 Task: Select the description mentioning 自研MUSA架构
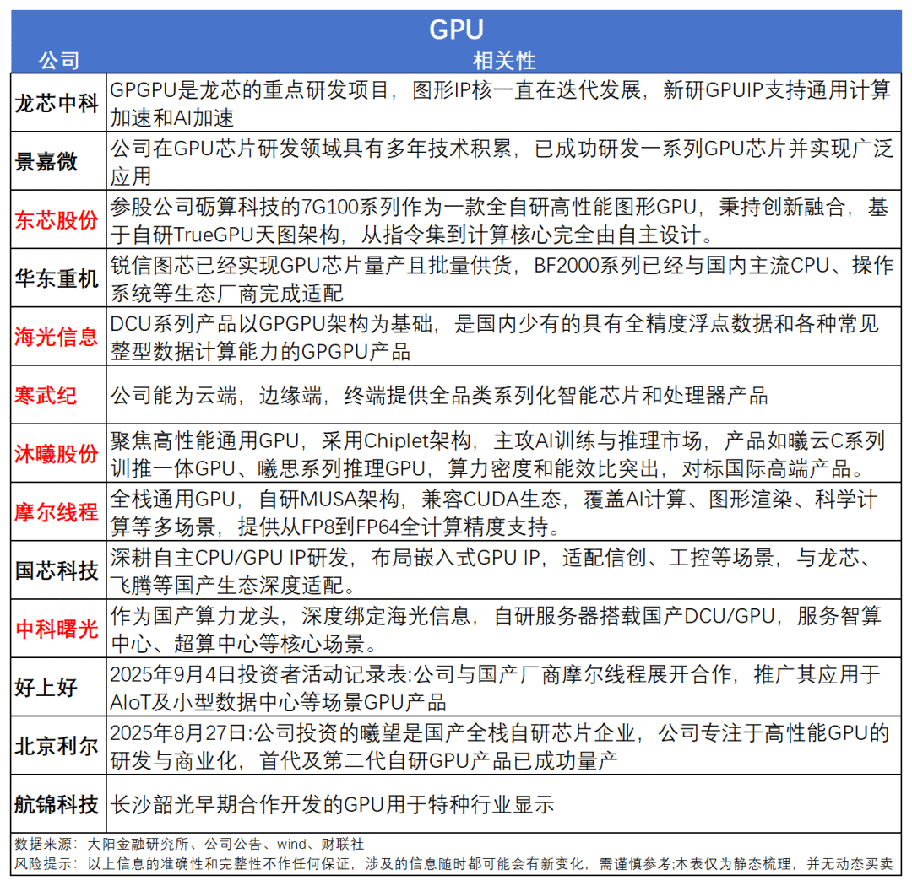503,512
